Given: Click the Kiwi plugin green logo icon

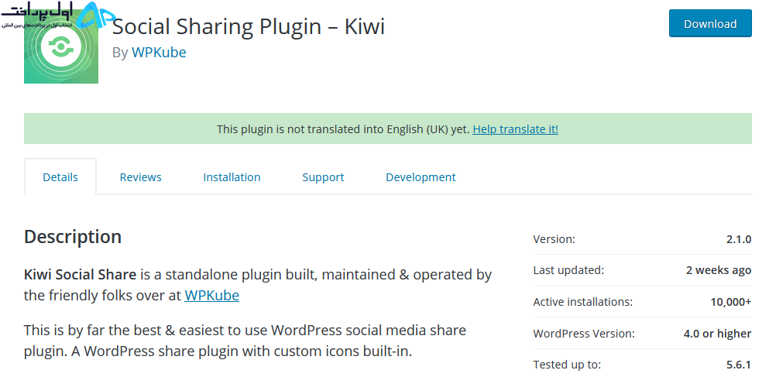Looking at the screenshot, I should click(61, 46).
